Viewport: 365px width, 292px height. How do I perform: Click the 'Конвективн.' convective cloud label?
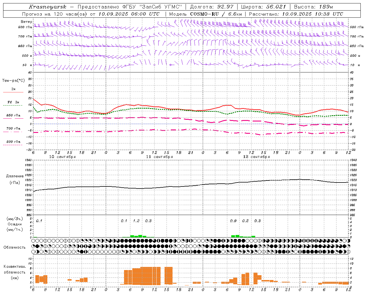(x=15, y=267)
